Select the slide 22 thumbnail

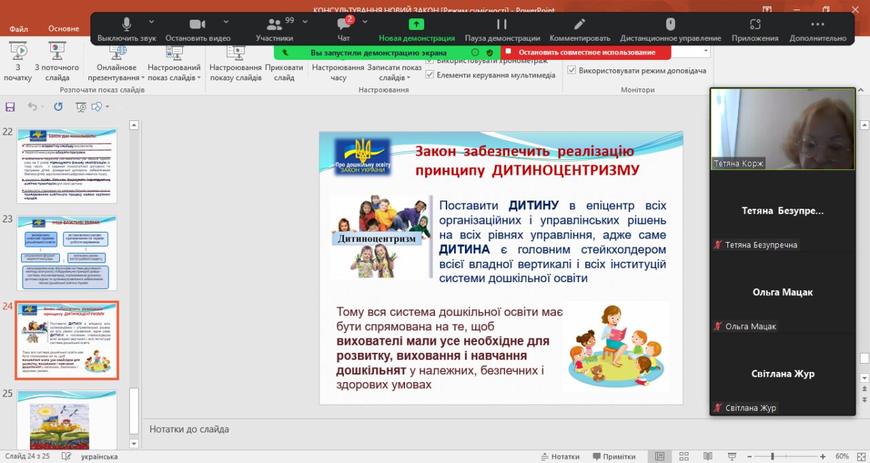pos(67,166)
